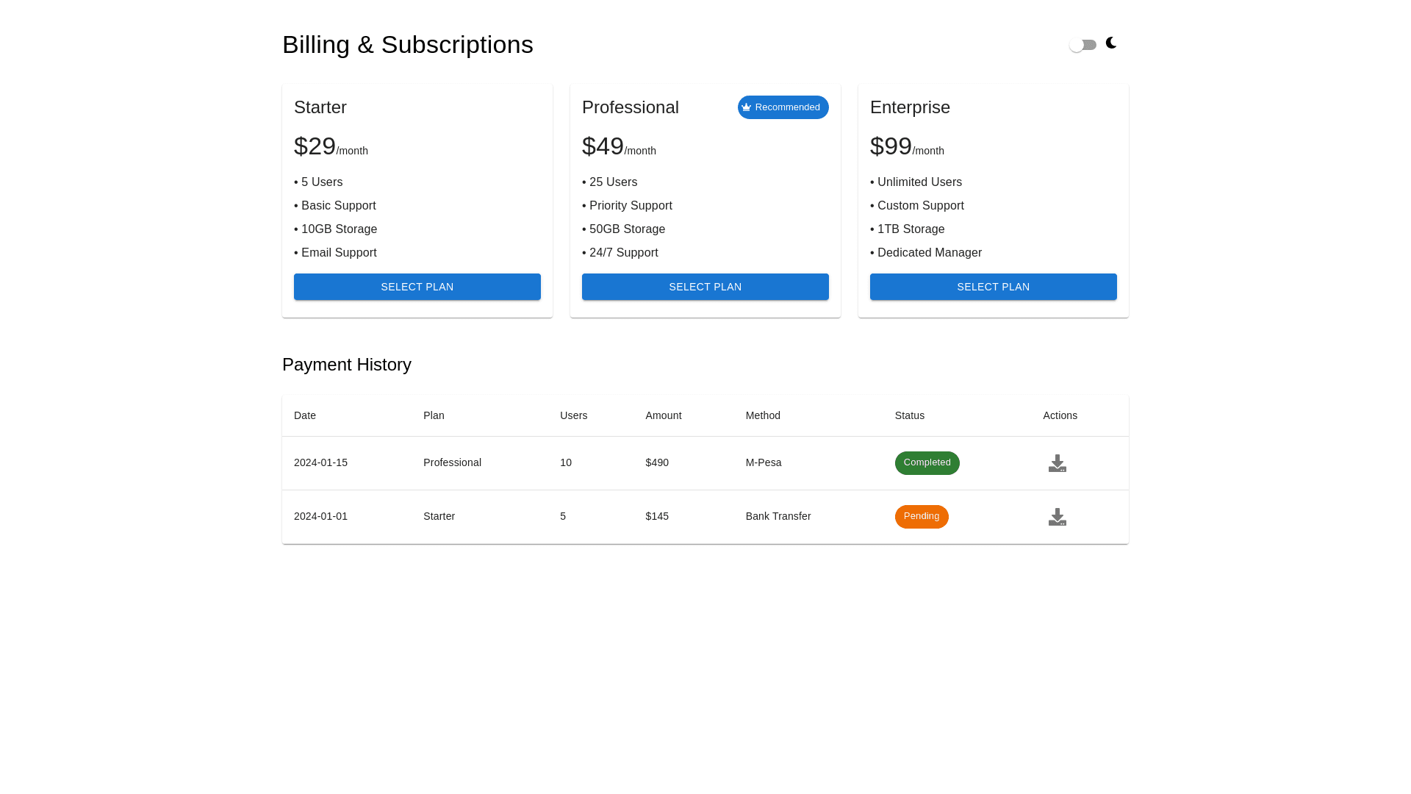The width and height of the screenshot is (1411, 794).
Task: Click the crown icon on Recommended badge
Action: (x=747, y=107)
